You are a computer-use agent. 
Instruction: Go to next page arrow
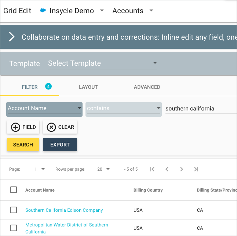click(182, 169)
